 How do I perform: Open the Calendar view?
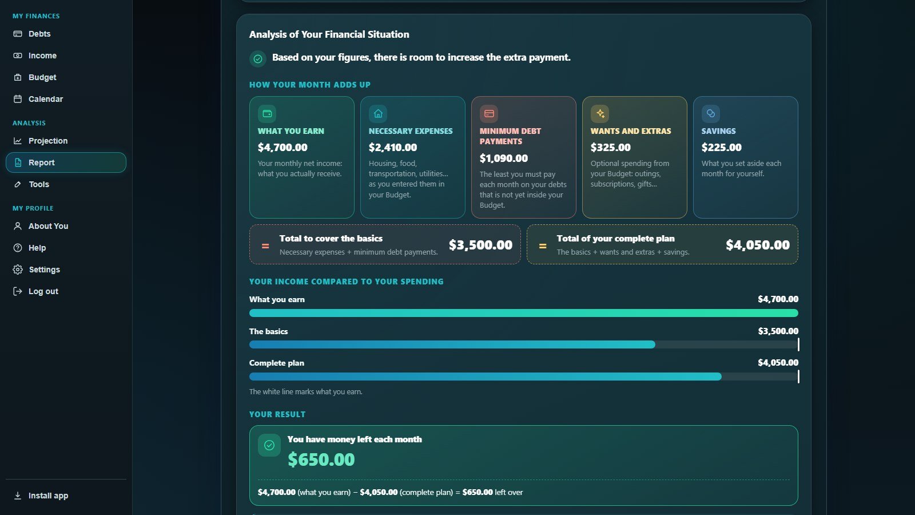pyautogui.click(x=66, y=99)
